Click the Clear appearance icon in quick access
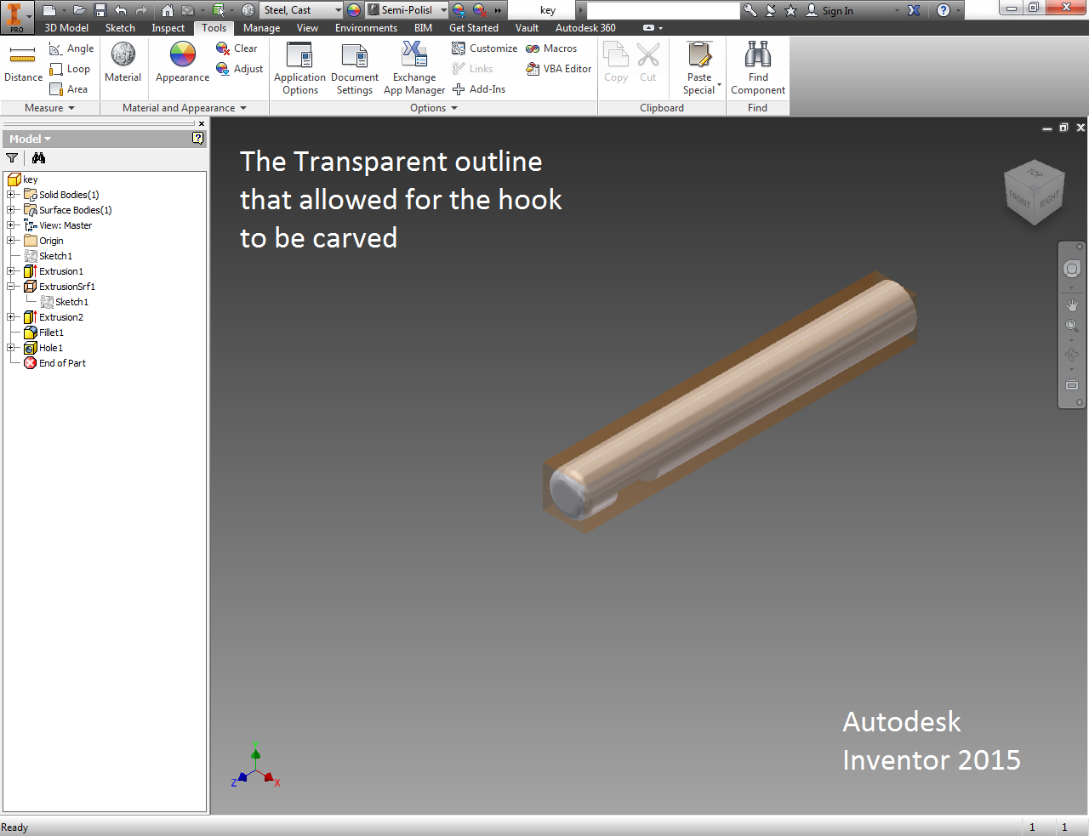The image size is (1089, 836). coord(479,10)
